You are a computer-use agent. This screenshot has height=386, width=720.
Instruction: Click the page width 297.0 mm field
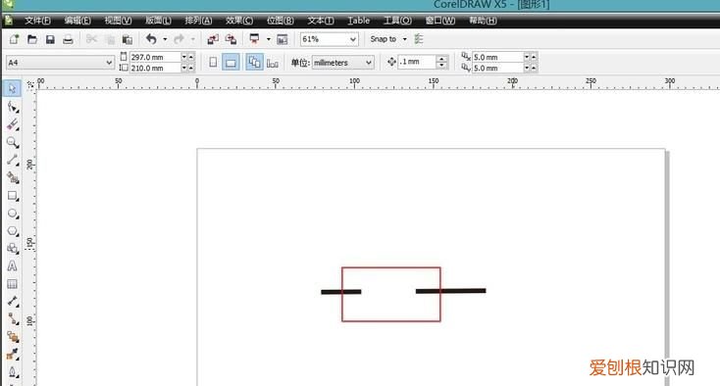155,57
